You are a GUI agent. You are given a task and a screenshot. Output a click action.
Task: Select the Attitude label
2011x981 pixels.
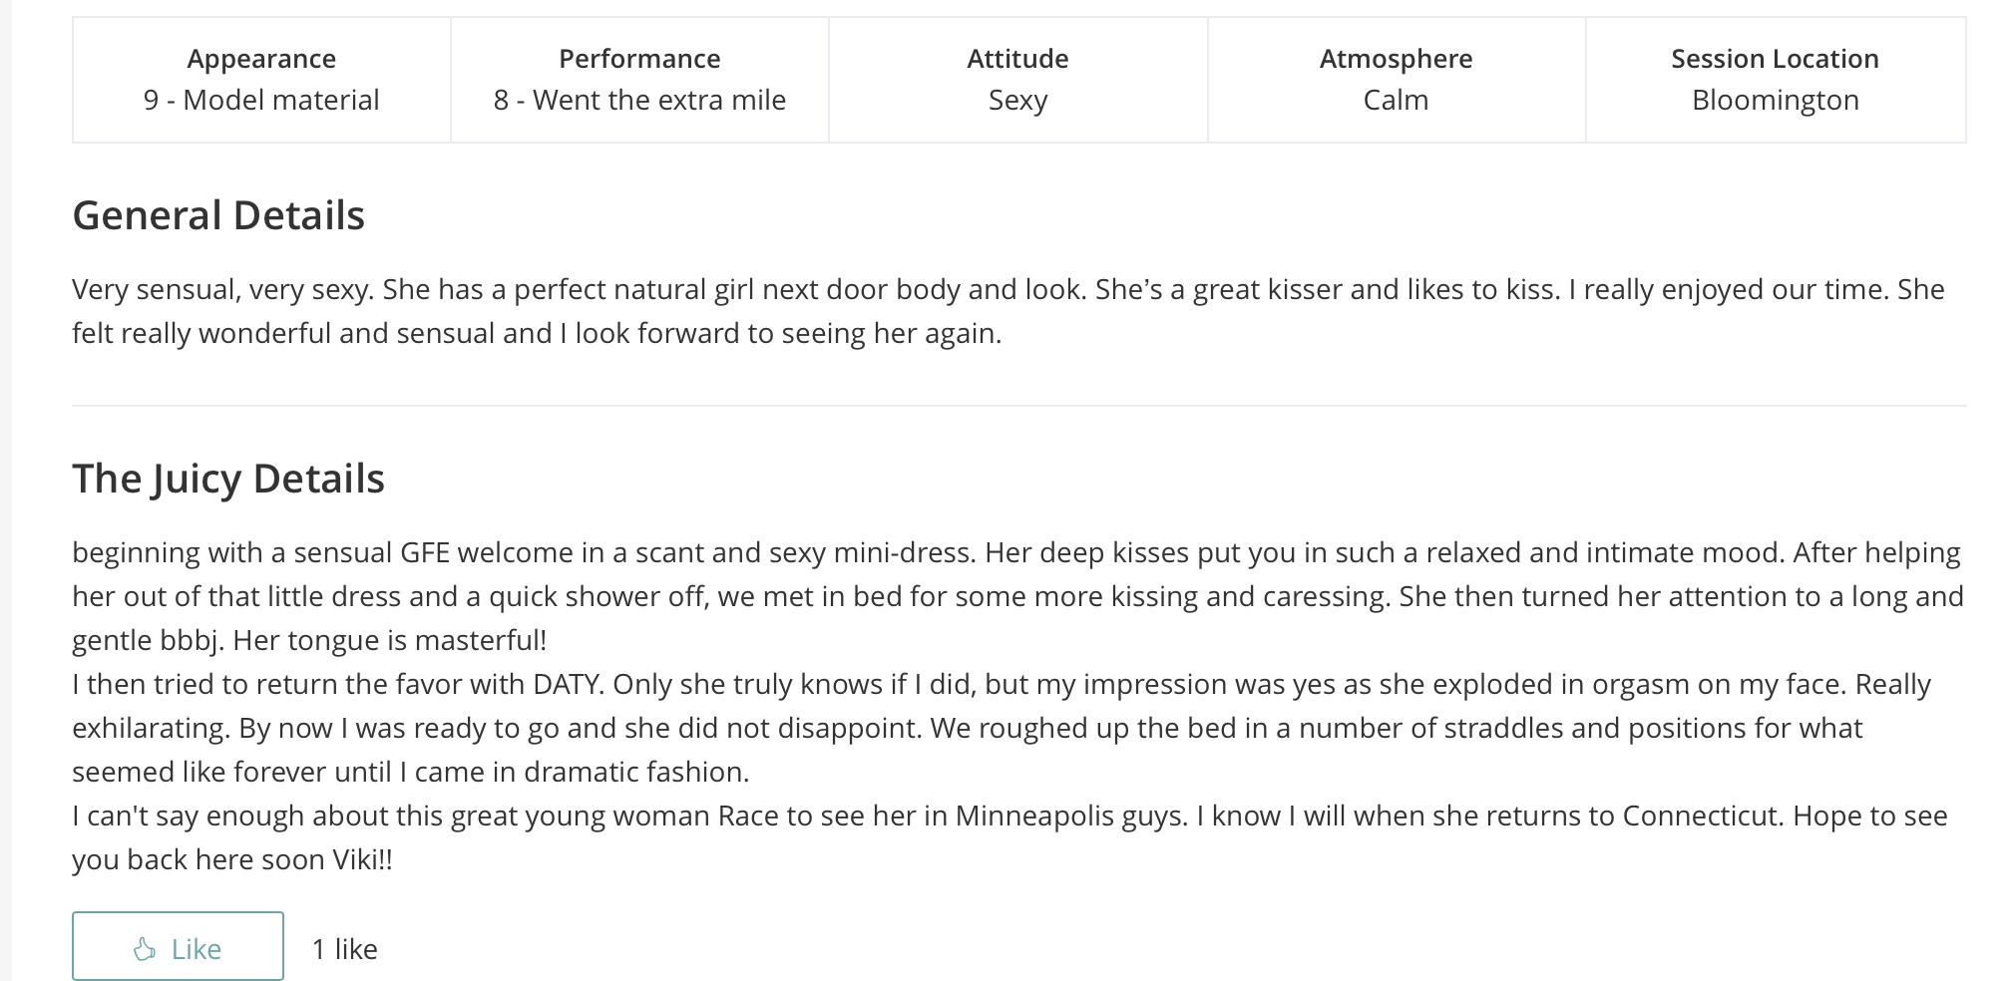coord(1017,59)
